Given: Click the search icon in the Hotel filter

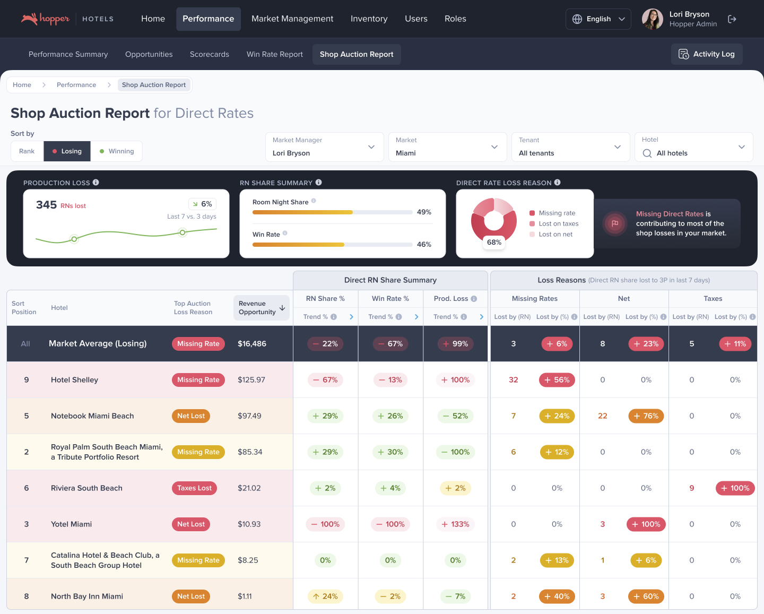Looking at the screenshot, I should pos(647,153).
